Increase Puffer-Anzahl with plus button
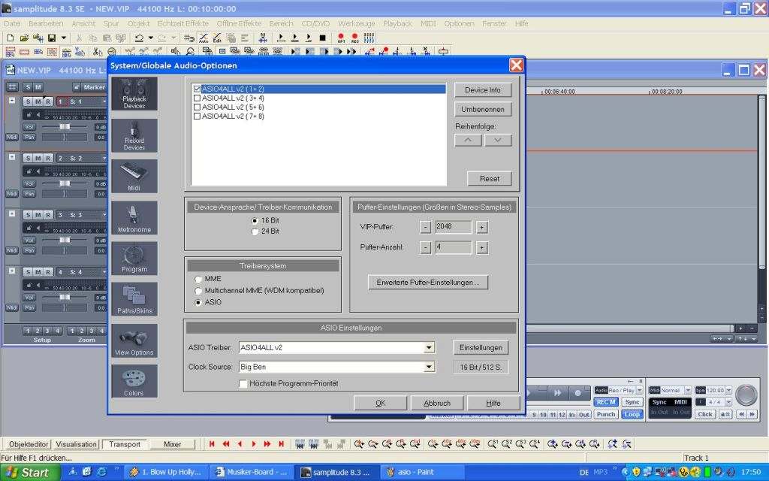This screenshot has width=769, height=481. (x=481, y=247)
